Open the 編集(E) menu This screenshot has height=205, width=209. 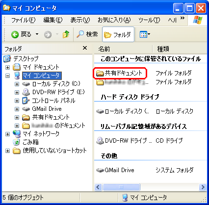coord(53,20)
